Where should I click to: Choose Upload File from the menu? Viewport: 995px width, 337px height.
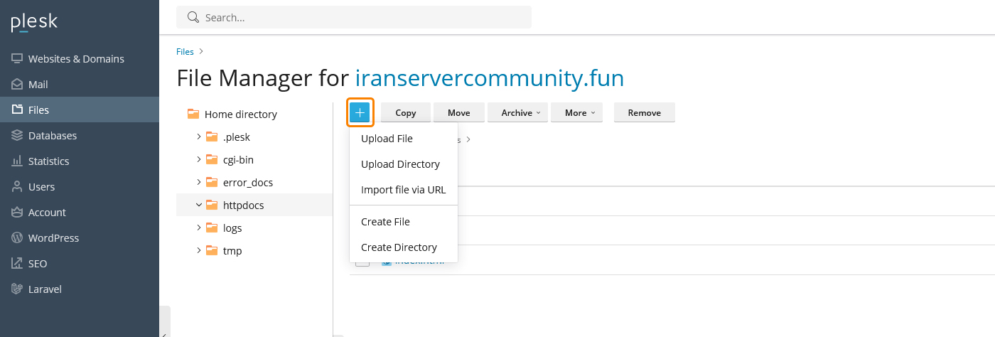click(387, 139)
